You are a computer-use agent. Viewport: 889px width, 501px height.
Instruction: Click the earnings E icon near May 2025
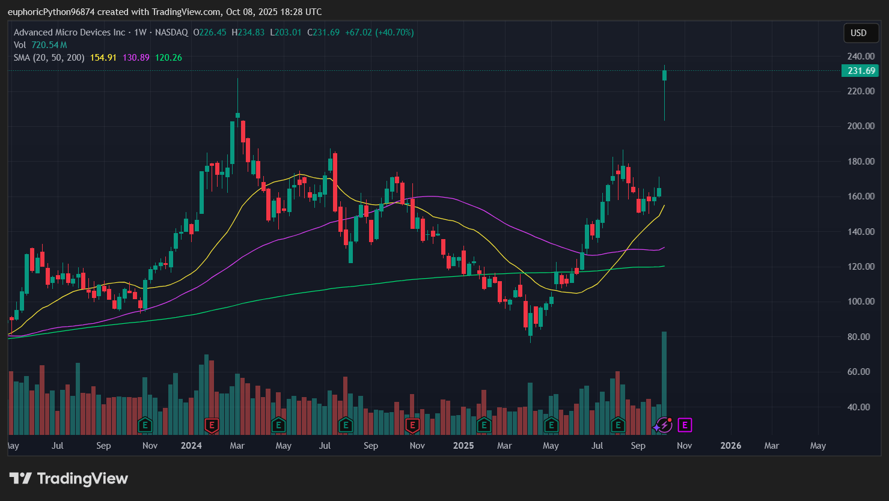click(x=551, y=425)
